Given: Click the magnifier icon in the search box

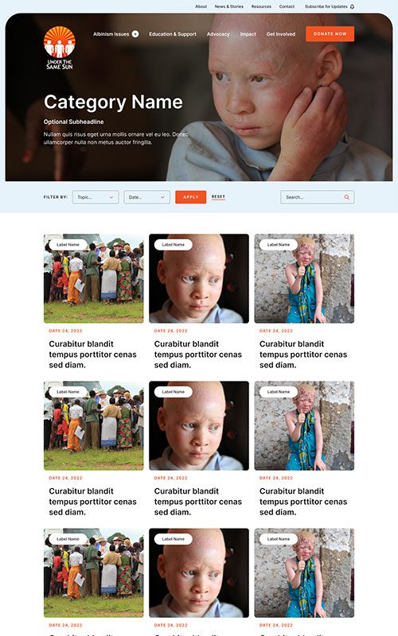Looking at the screenshot, I should [347, 197].
